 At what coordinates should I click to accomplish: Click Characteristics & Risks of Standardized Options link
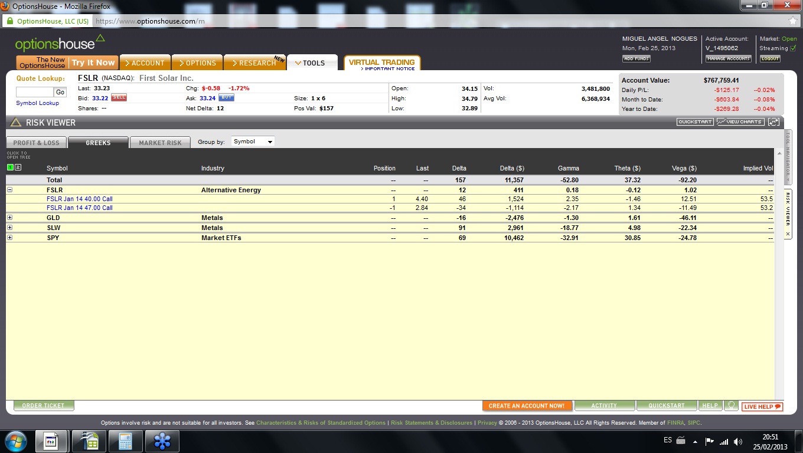click(x=321, y=423)
